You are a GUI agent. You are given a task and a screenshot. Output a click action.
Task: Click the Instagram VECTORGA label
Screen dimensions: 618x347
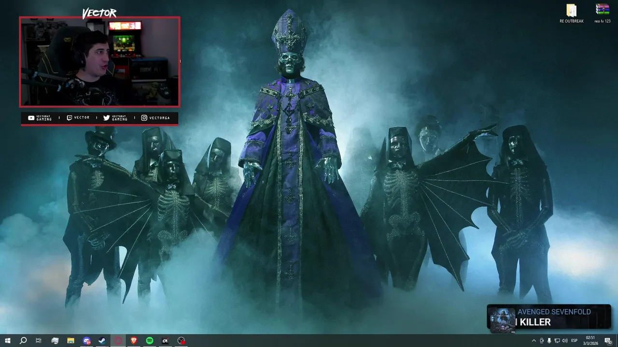pyautogui.click(x=159, y=118)
